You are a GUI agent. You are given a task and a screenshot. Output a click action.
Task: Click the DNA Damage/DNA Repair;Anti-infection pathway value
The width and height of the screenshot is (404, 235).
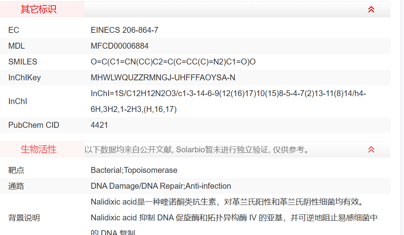tap(161, 186)
